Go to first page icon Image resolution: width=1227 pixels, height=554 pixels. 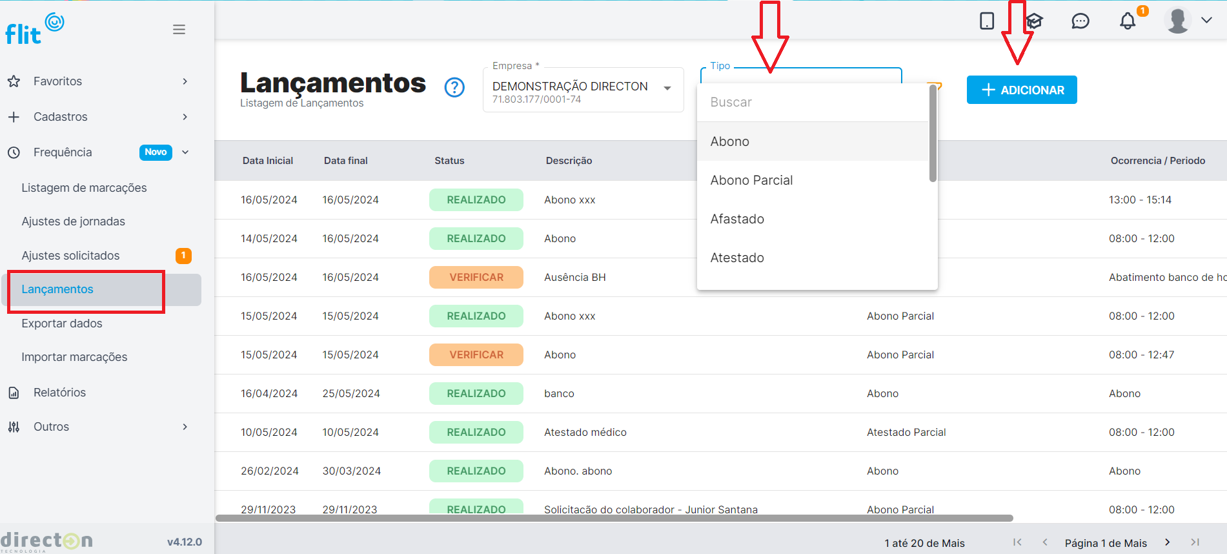tap(1017, 542)
